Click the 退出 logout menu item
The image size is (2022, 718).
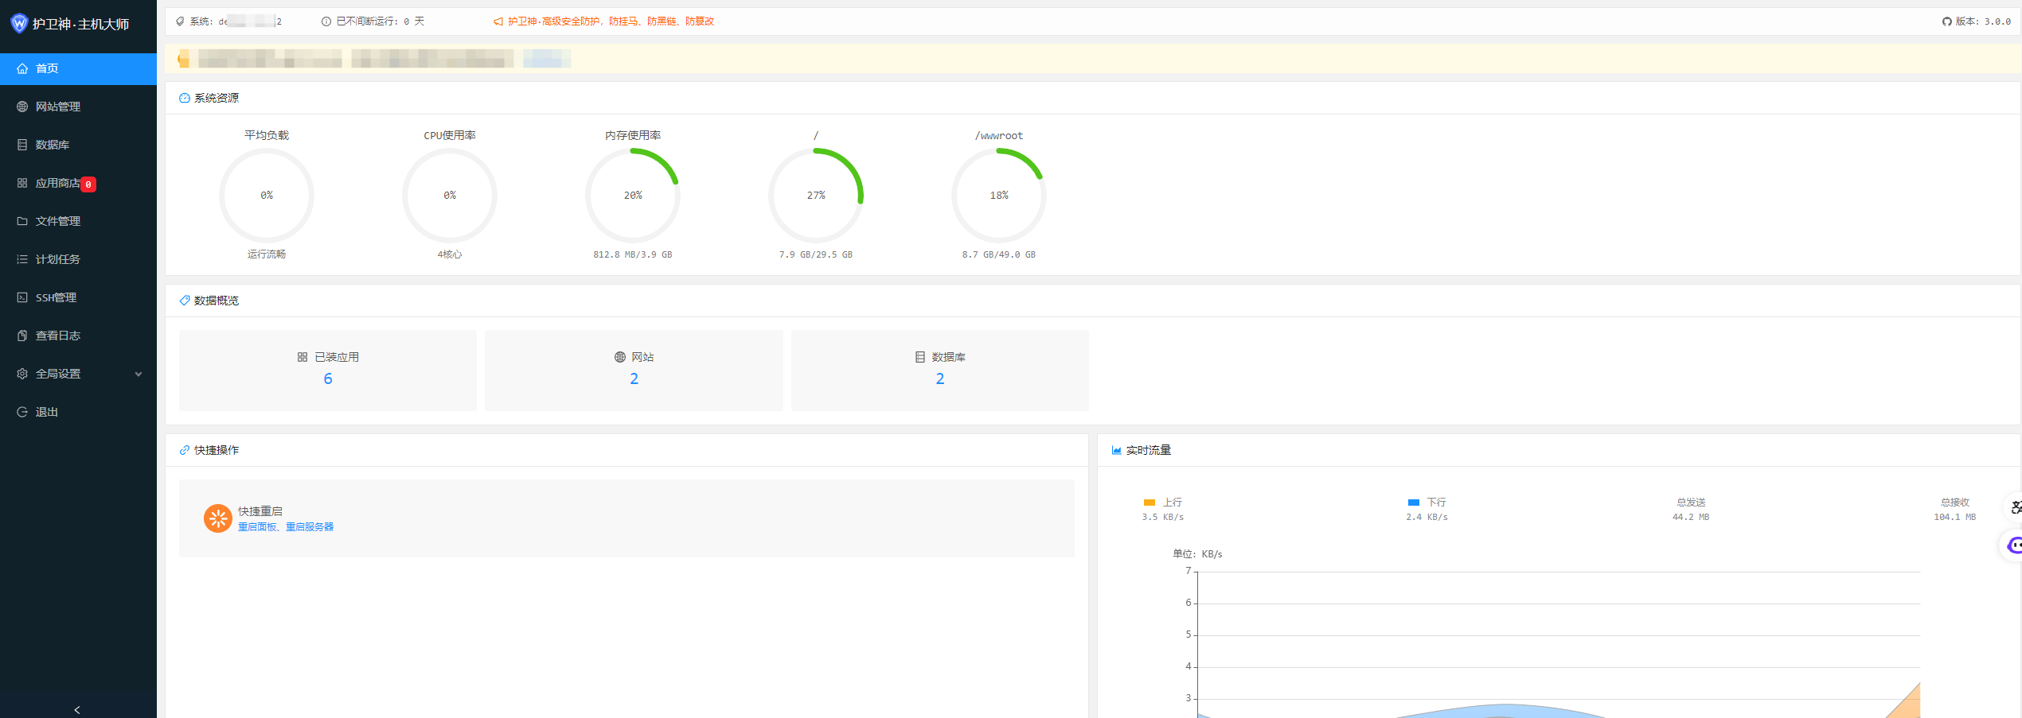click(x=78, y=412)
